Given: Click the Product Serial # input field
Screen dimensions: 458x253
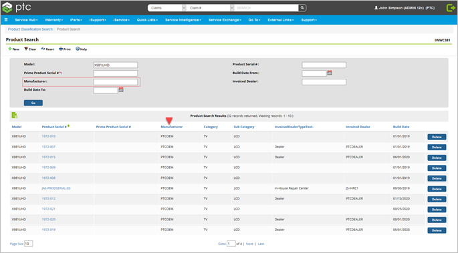Looking at the screenshot, I should [x=324, y=65].
